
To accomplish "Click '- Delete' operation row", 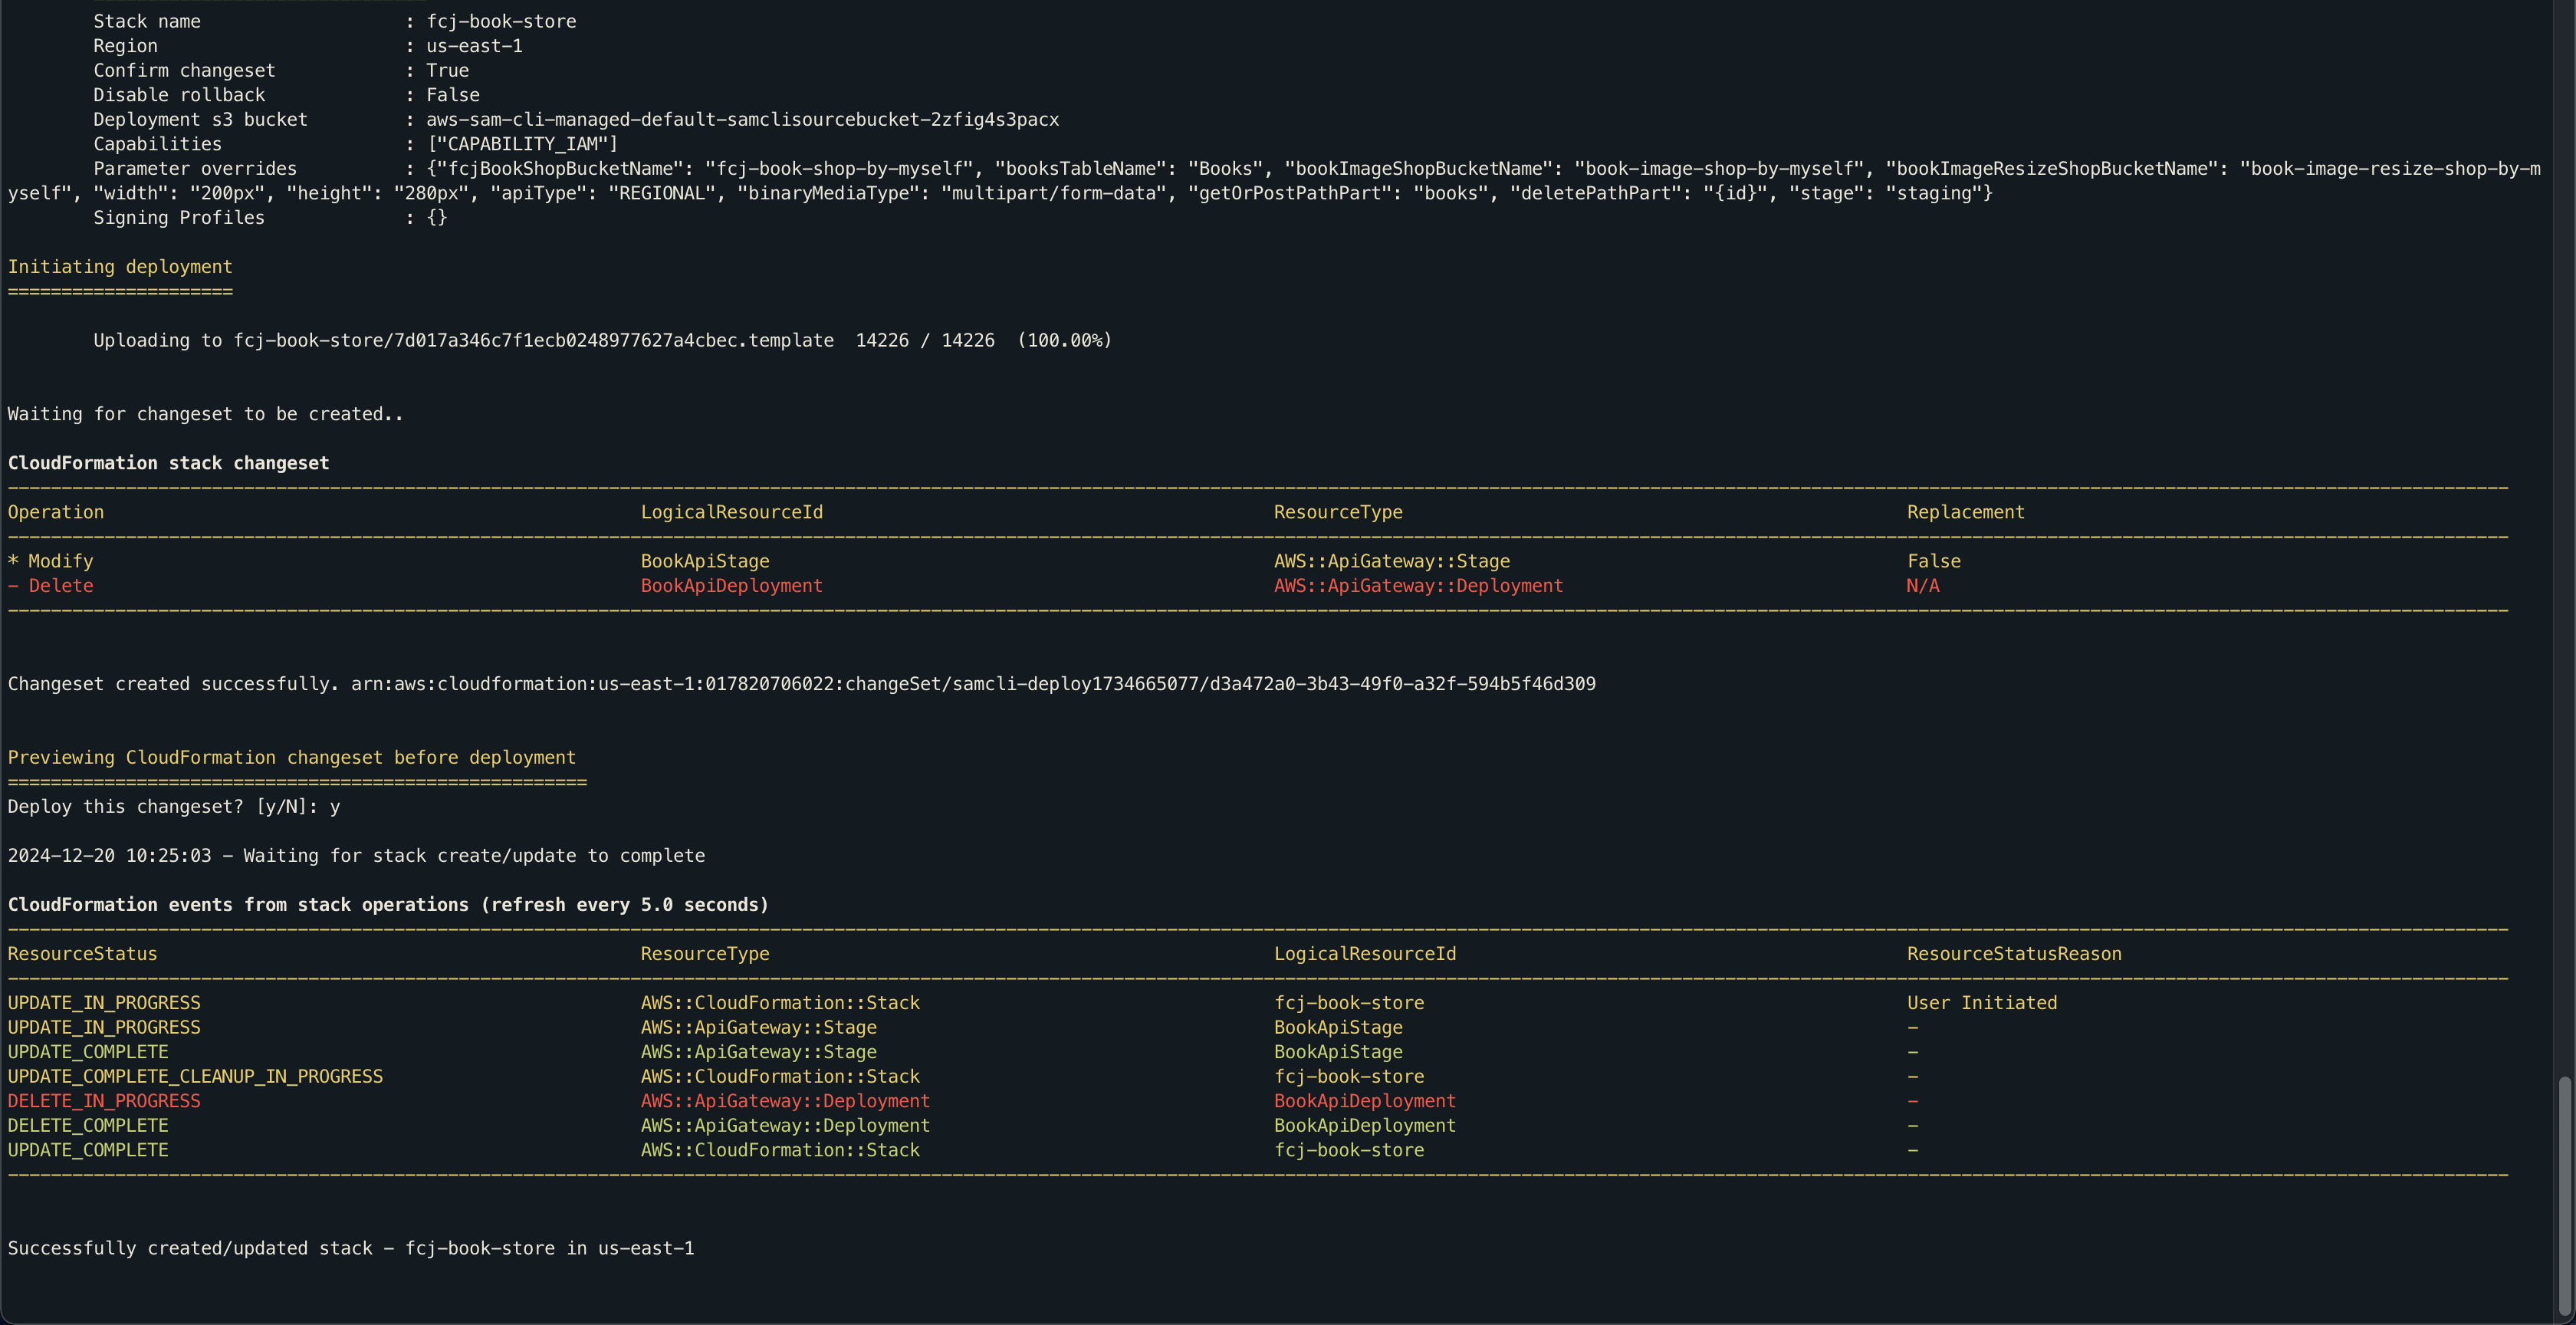I will [50, 586].
